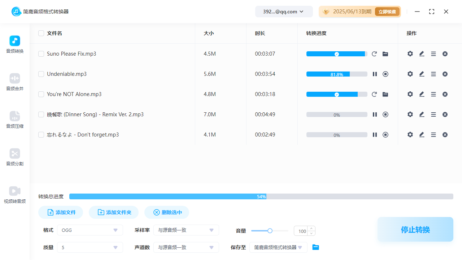Edit Suno Please Fix.mp3 with pencil icon
The height and width of the screenshot is (260, 462).
coord(422,54)
